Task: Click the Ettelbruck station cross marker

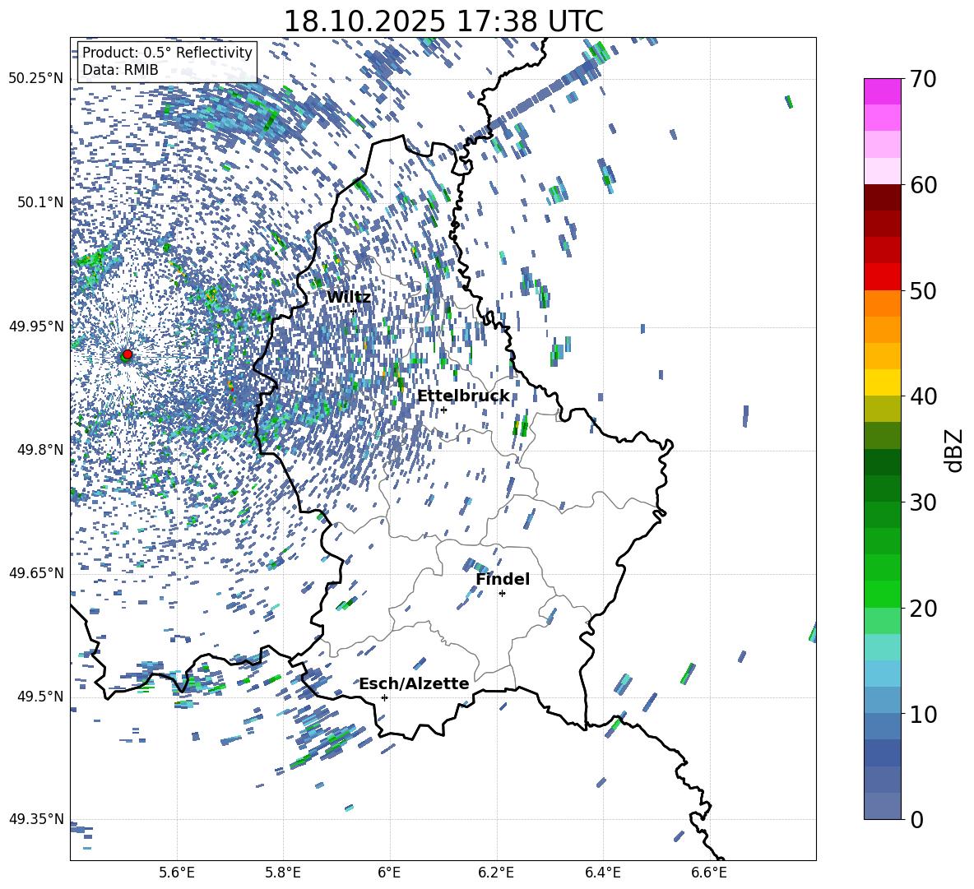Action: pos(443,410)
